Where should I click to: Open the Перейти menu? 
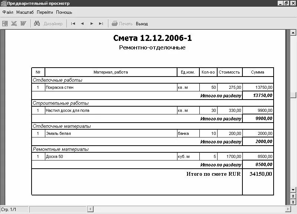[x=45, y=12]
